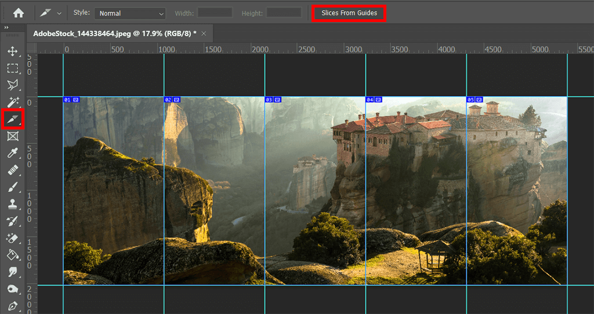Click slice 05 badge on canvas
This screenshot has height=314, width=594.
pyautogui.click(x=475, y=100)
